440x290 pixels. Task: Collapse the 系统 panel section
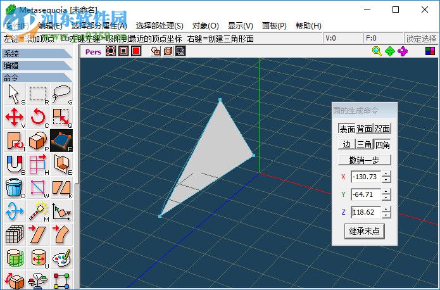click(x=37, y=53)
